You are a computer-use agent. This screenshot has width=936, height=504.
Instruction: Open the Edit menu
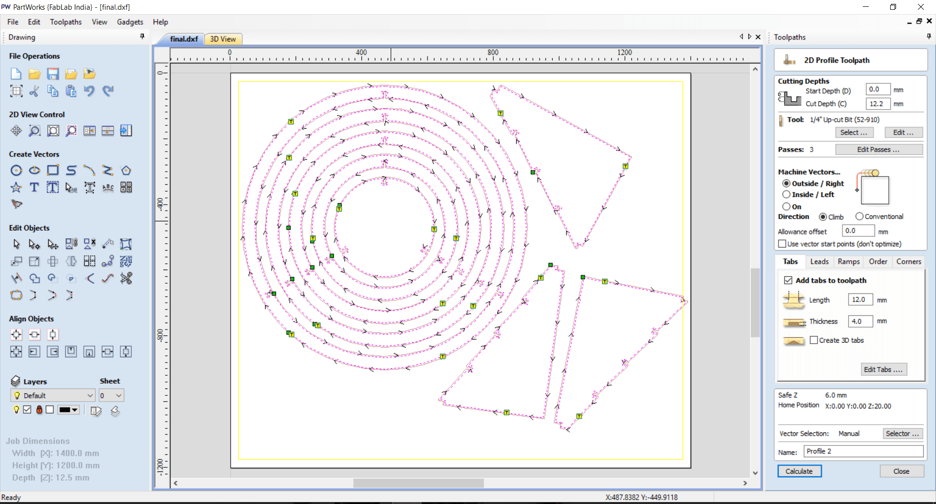coord(34,22)
